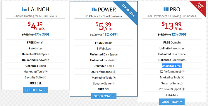
Task: Click the Pro plan Security Suite help icon
Action: pyautogui.click(x=181, y=83)
